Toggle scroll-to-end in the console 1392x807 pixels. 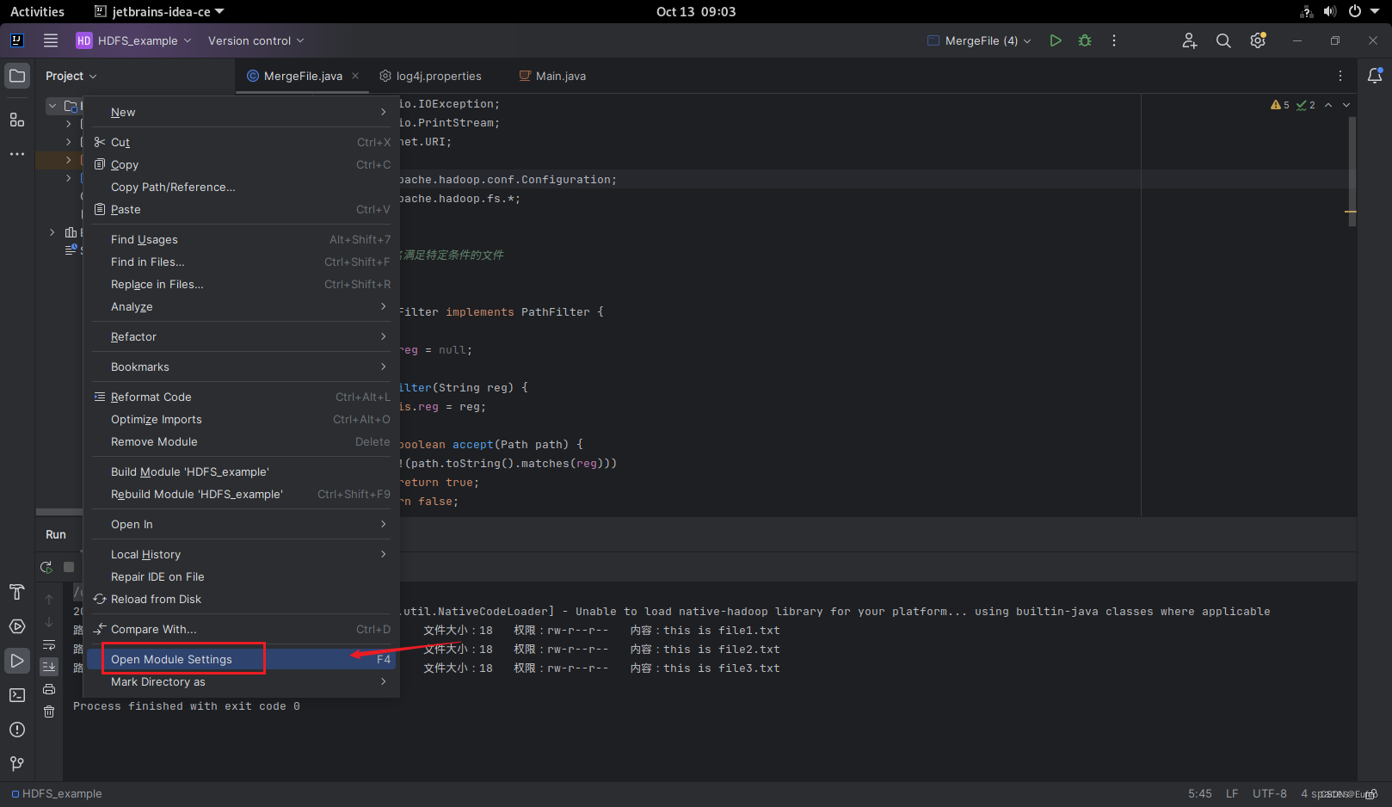[48, 666]
